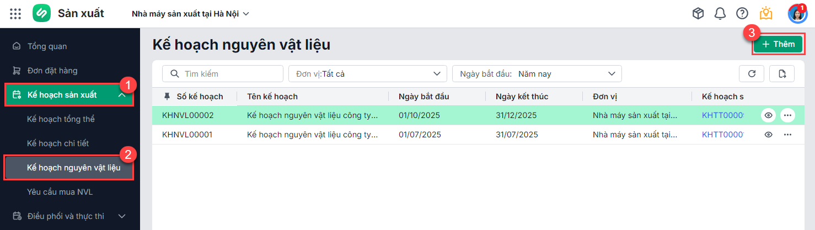Click the orange lightbulb icon
The height and width of the screenshot is (230, 815).
(x=766, y=14)
